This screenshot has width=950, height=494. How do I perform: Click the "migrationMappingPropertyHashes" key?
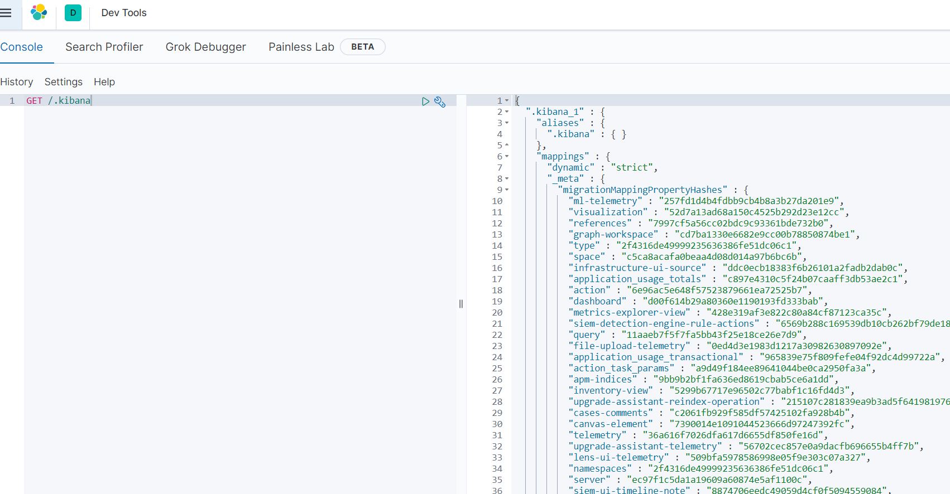pos(642,190)
